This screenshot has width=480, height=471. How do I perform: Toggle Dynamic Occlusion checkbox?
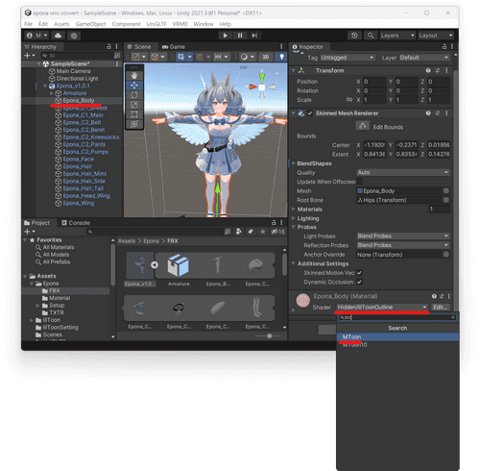click(359, 282)
